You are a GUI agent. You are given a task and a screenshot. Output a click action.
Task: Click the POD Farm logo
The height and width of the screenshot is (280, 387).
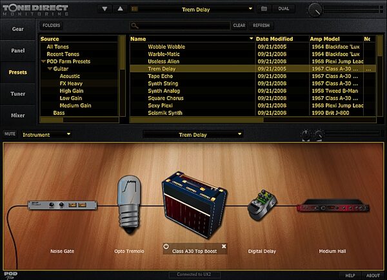click(10, 275)
